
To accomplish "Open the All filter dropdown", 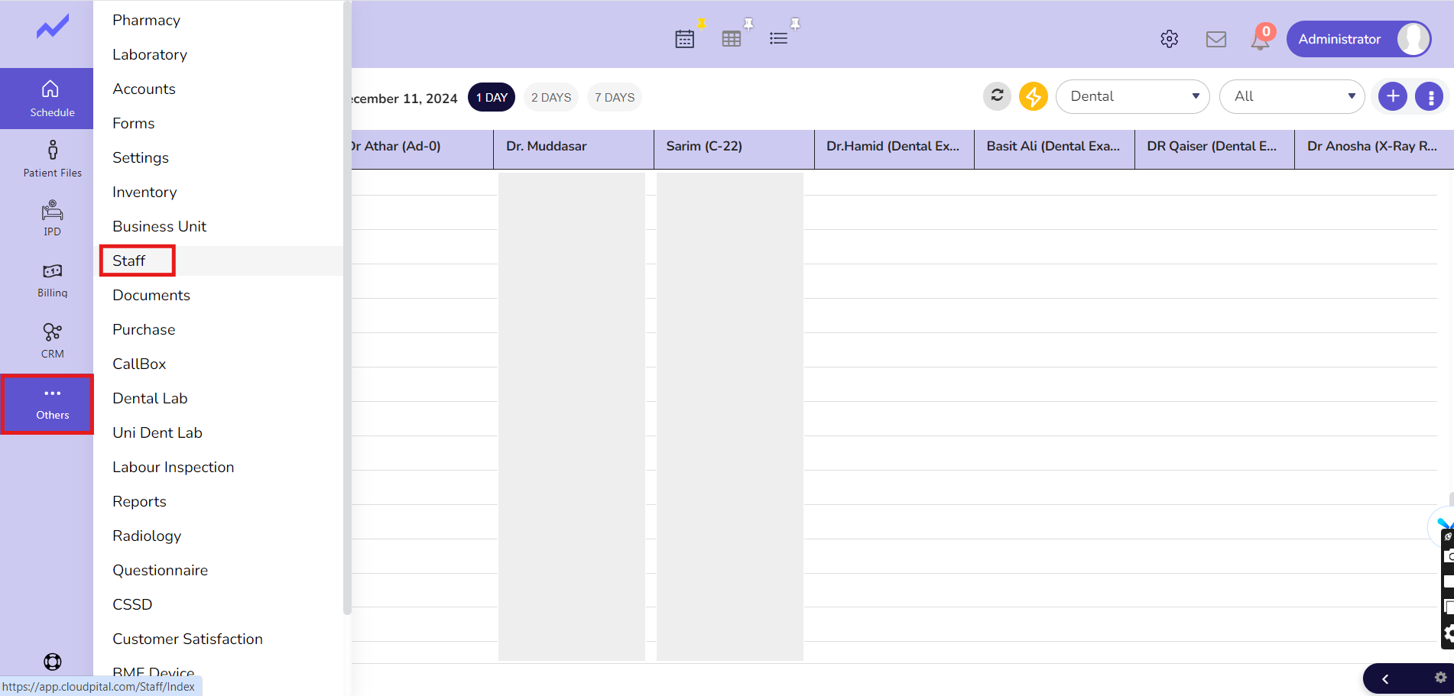I will 1291,96.
